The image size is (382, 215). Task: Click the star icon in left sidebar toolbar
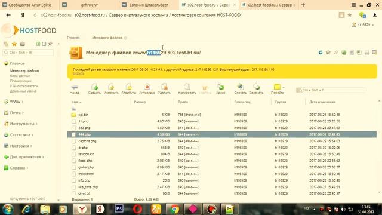[x=14, y=44]
